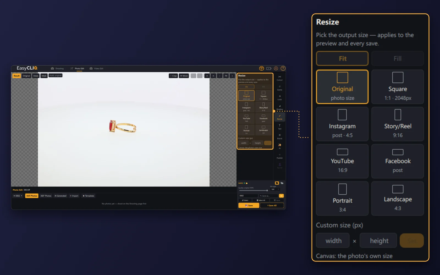Click the zoom out minus button
This screenshot has height=275, width=440.
(x=219, y=76)
